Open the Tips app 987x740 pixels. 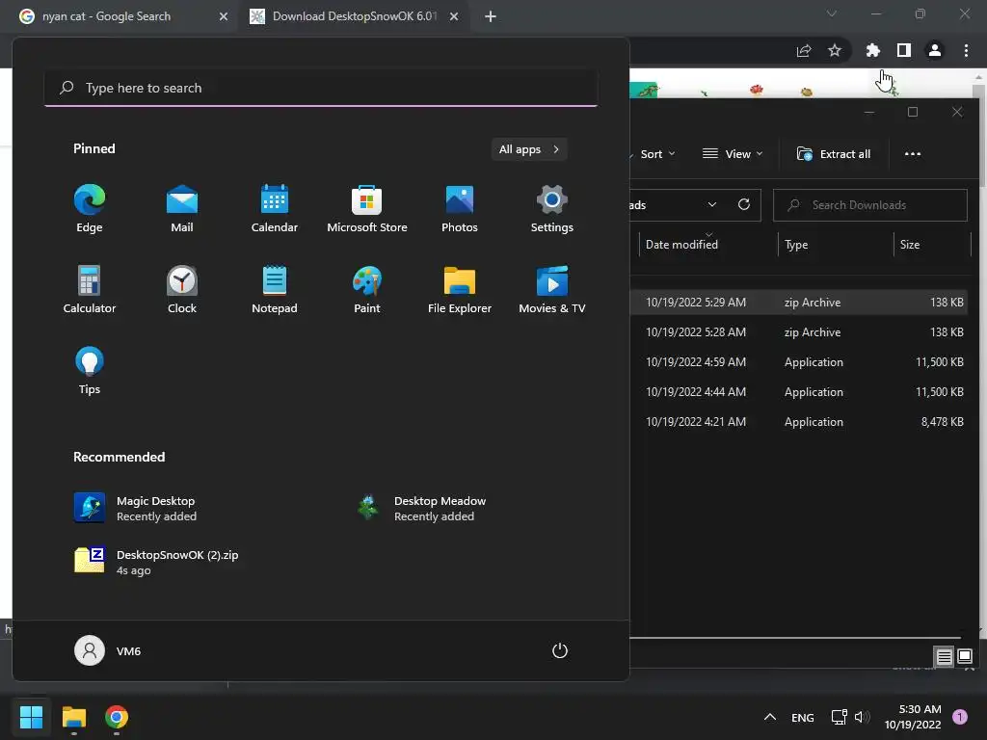click(90, 371)
